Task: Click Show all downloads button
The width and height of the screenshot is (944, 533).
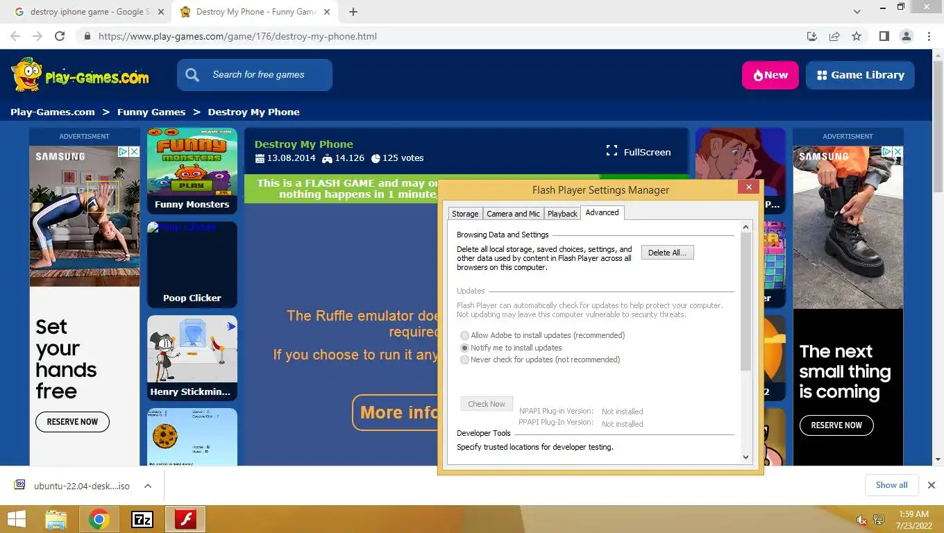Action: tap(891, 485)
